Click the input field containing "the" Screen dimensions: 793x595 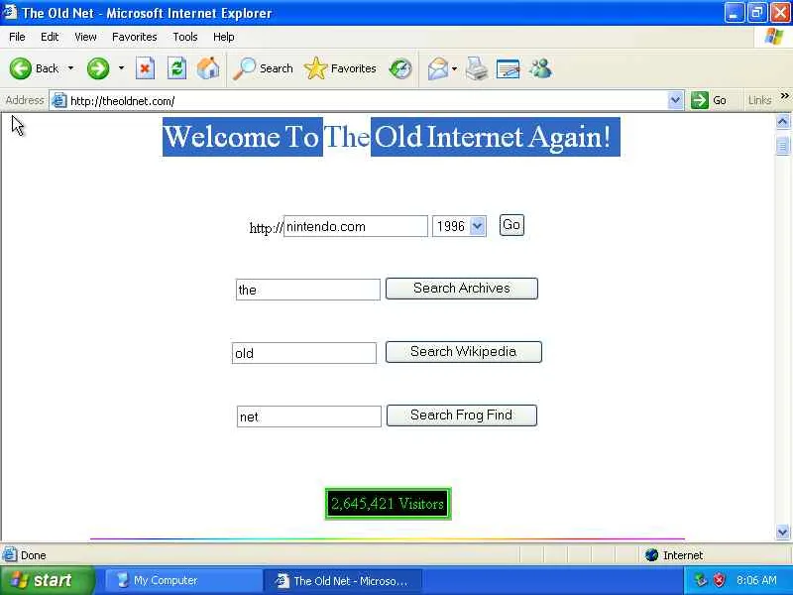click(x=308, y=290)
